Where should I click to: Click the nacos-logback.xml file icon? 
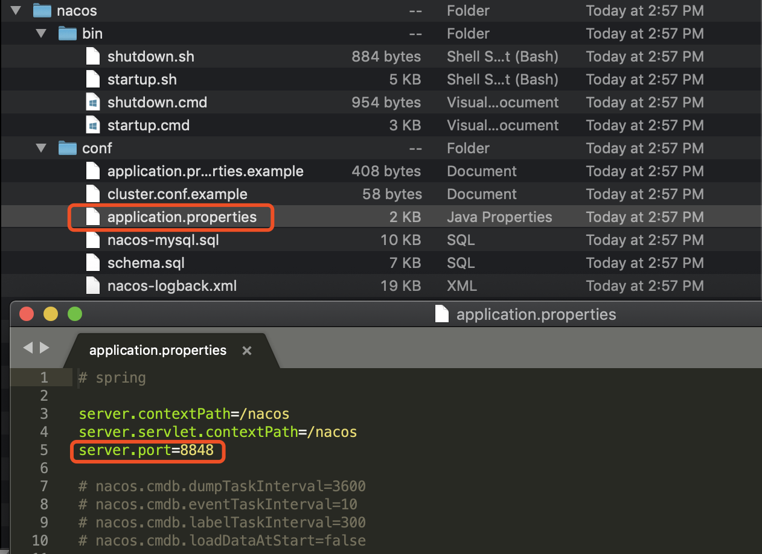(92, 285)
